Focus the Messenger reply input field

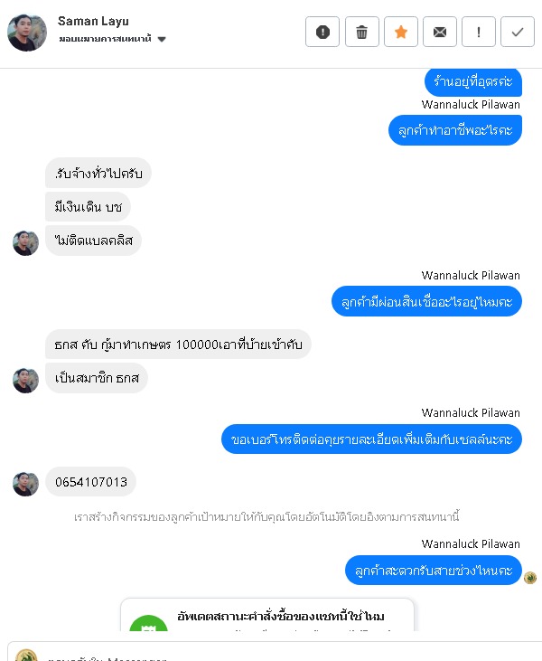click(x=274, y=652)
